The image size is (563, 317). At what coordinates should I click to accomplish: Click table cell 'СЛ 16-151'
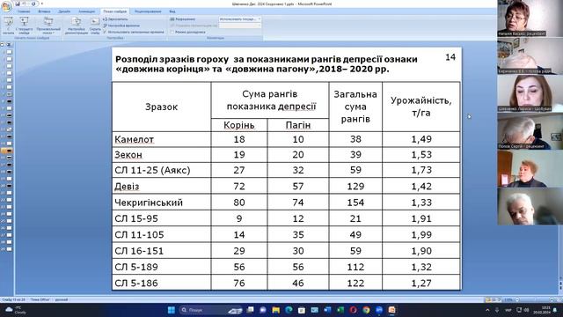[162, 251]
